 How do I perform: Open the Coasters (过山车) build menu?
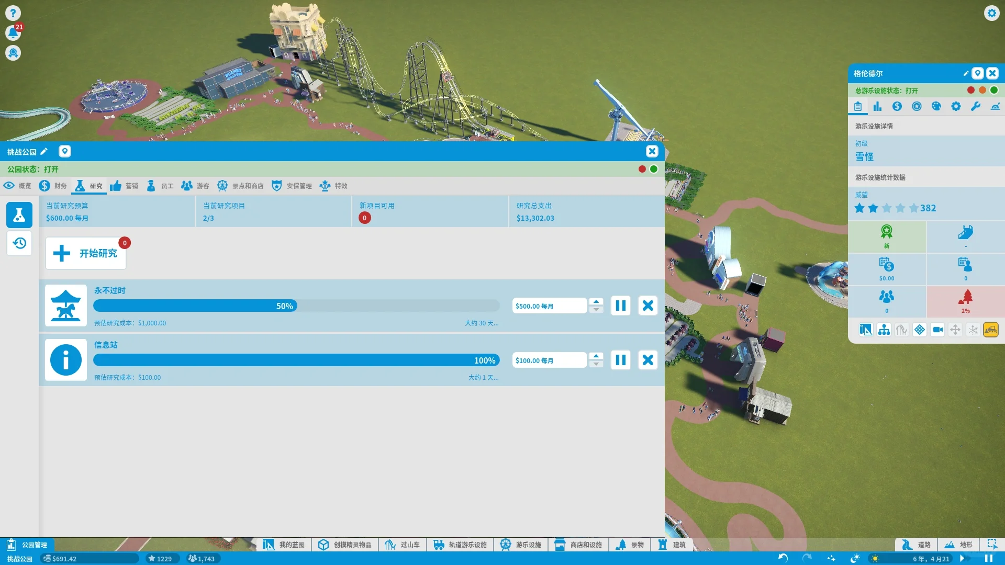(402, 545)
